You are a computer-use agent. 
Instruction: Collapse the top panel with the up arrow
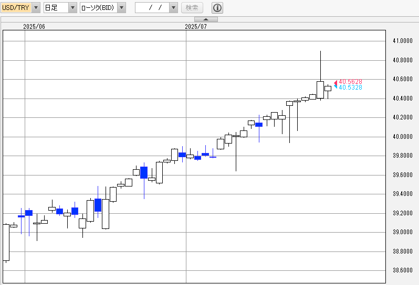pos(206,19)
